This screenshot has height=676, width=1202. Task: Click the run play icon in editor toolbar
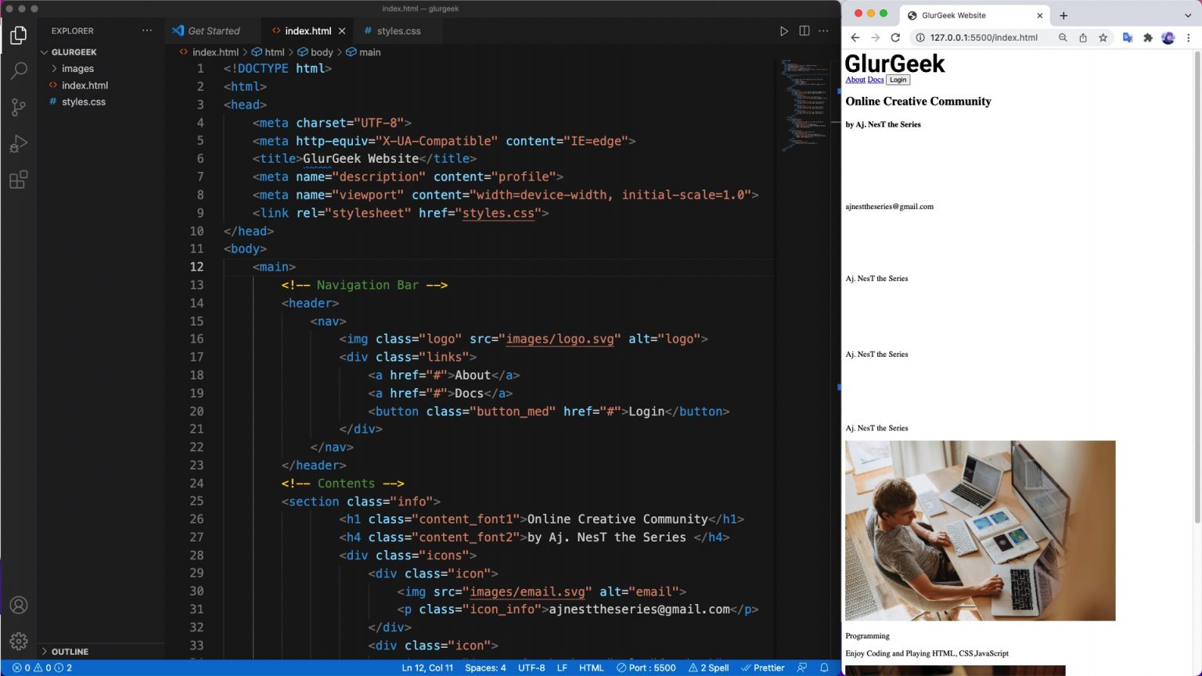point(783,31)
